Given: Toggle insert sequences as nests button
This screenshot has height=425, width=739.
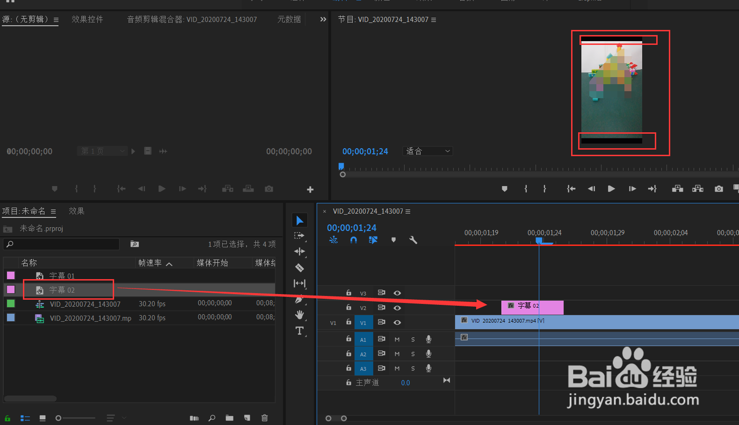Looking at the screenshot, I should click(333, 240).
